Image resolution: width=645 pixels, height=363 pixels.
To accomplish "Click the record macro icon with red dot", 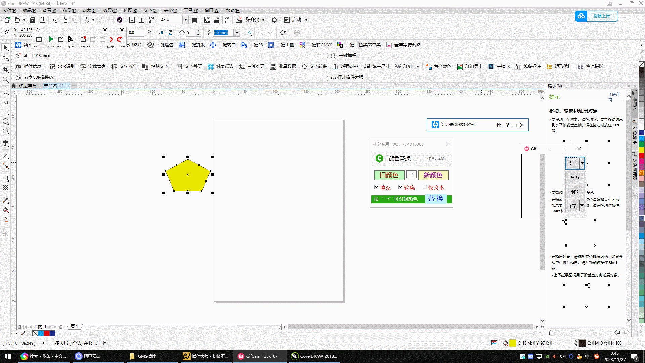I will point(83,39).
